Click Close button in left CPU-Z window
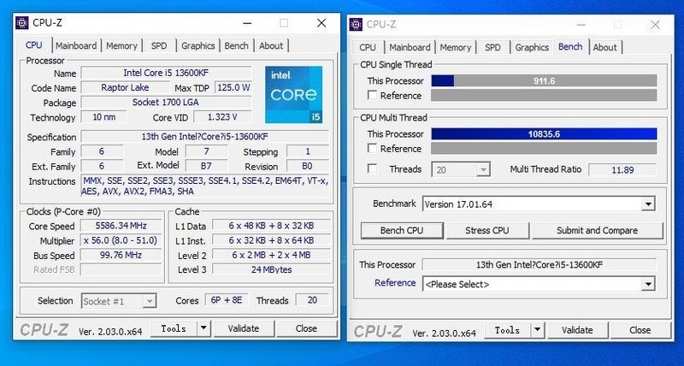 point(306,328)
